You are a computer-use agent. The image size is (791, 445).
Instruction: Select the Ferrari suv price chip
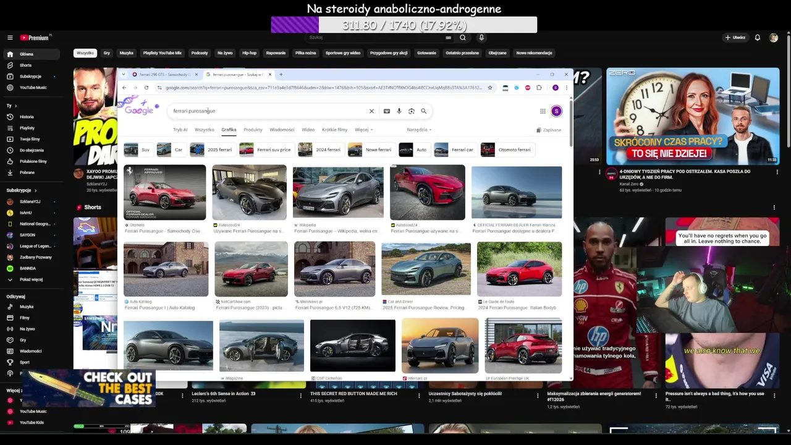point(266,150)
